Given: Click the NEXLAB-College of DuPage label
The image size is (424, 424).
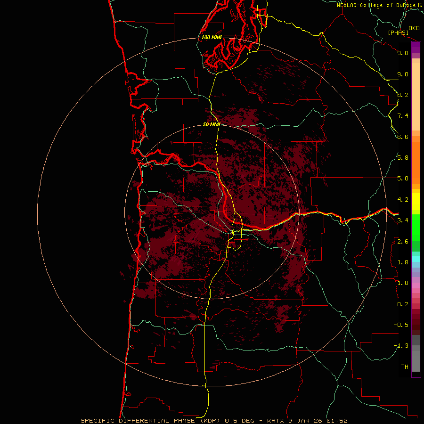Looking at the screenshot, I should (376, 5).
